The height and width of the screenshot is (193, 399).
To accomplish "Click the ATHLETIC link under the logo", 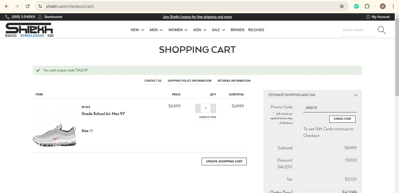I will (11, 35).
